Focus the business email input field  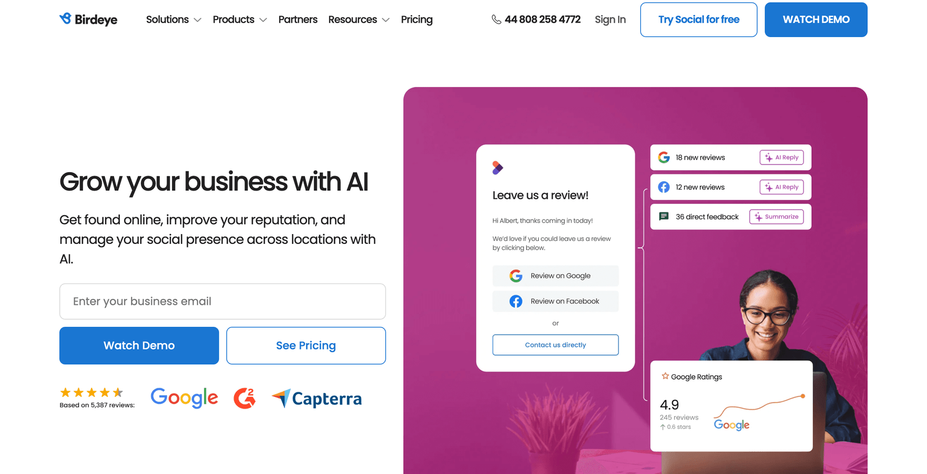pos(222,301)
